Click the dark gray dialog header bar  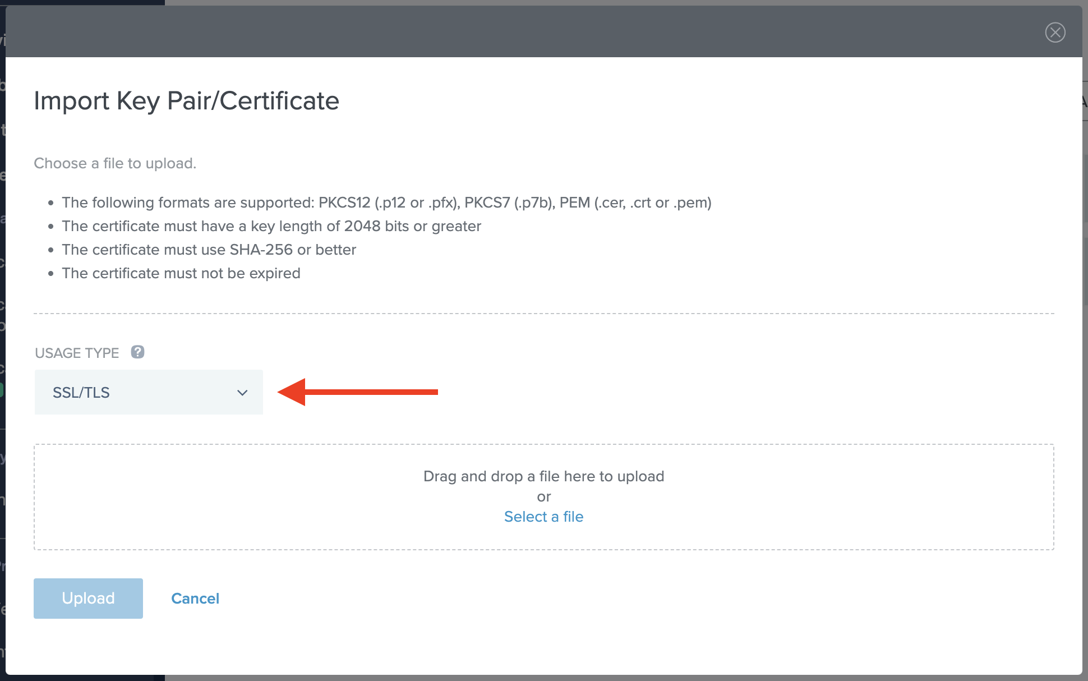[x=505, y=32]
